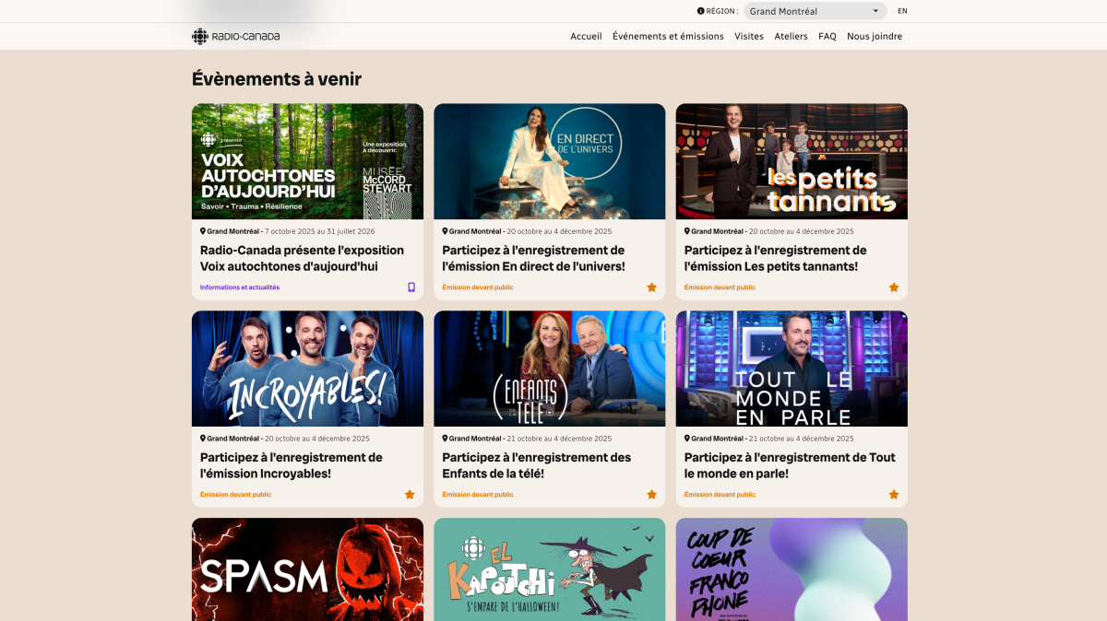This screenshot has width=1107, height=621.
Task: Click the info icon next to RÉGION
Action: (x=701, y=11)
